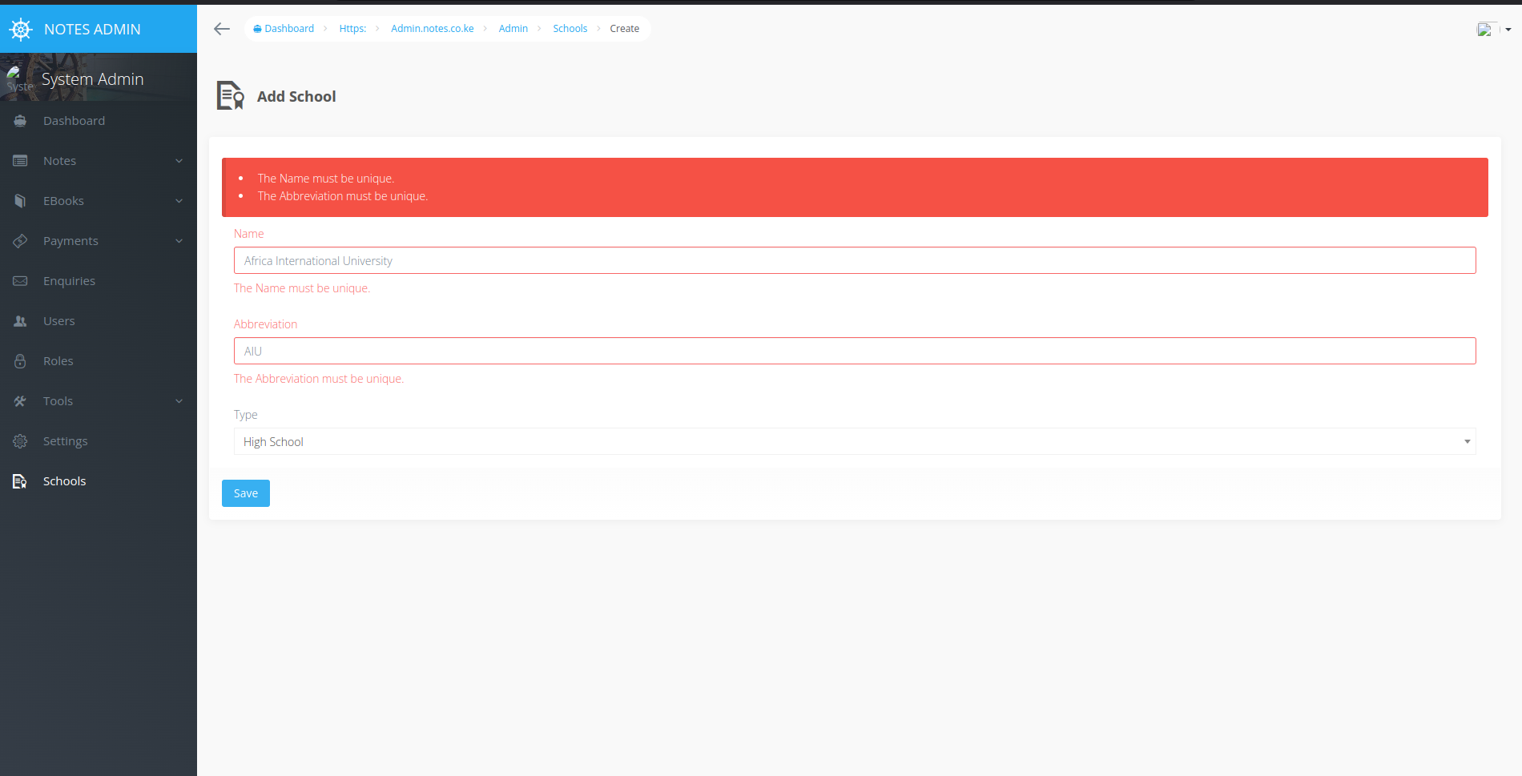Select the Payments tag icon
The width and height of the screenshot is (1522, 776).
[x=20, y=240]
